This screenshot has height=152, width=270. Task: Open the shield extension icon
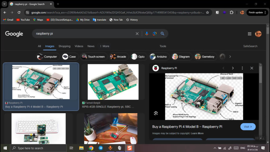click(217, 12)
